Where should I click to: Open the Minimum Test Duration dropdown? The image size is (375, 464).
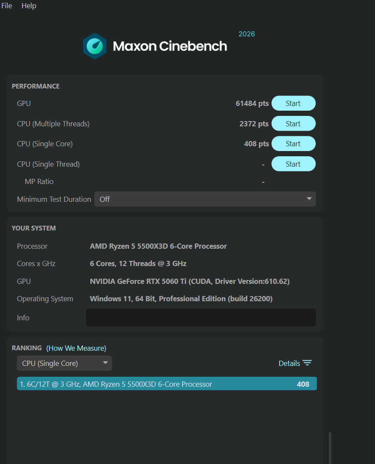click(x=205, y=199)
